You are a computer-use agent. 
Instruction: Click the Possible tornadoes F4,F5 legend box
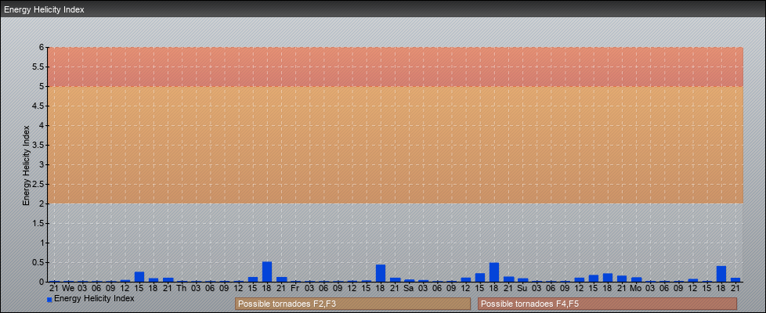tap(607, 304)
